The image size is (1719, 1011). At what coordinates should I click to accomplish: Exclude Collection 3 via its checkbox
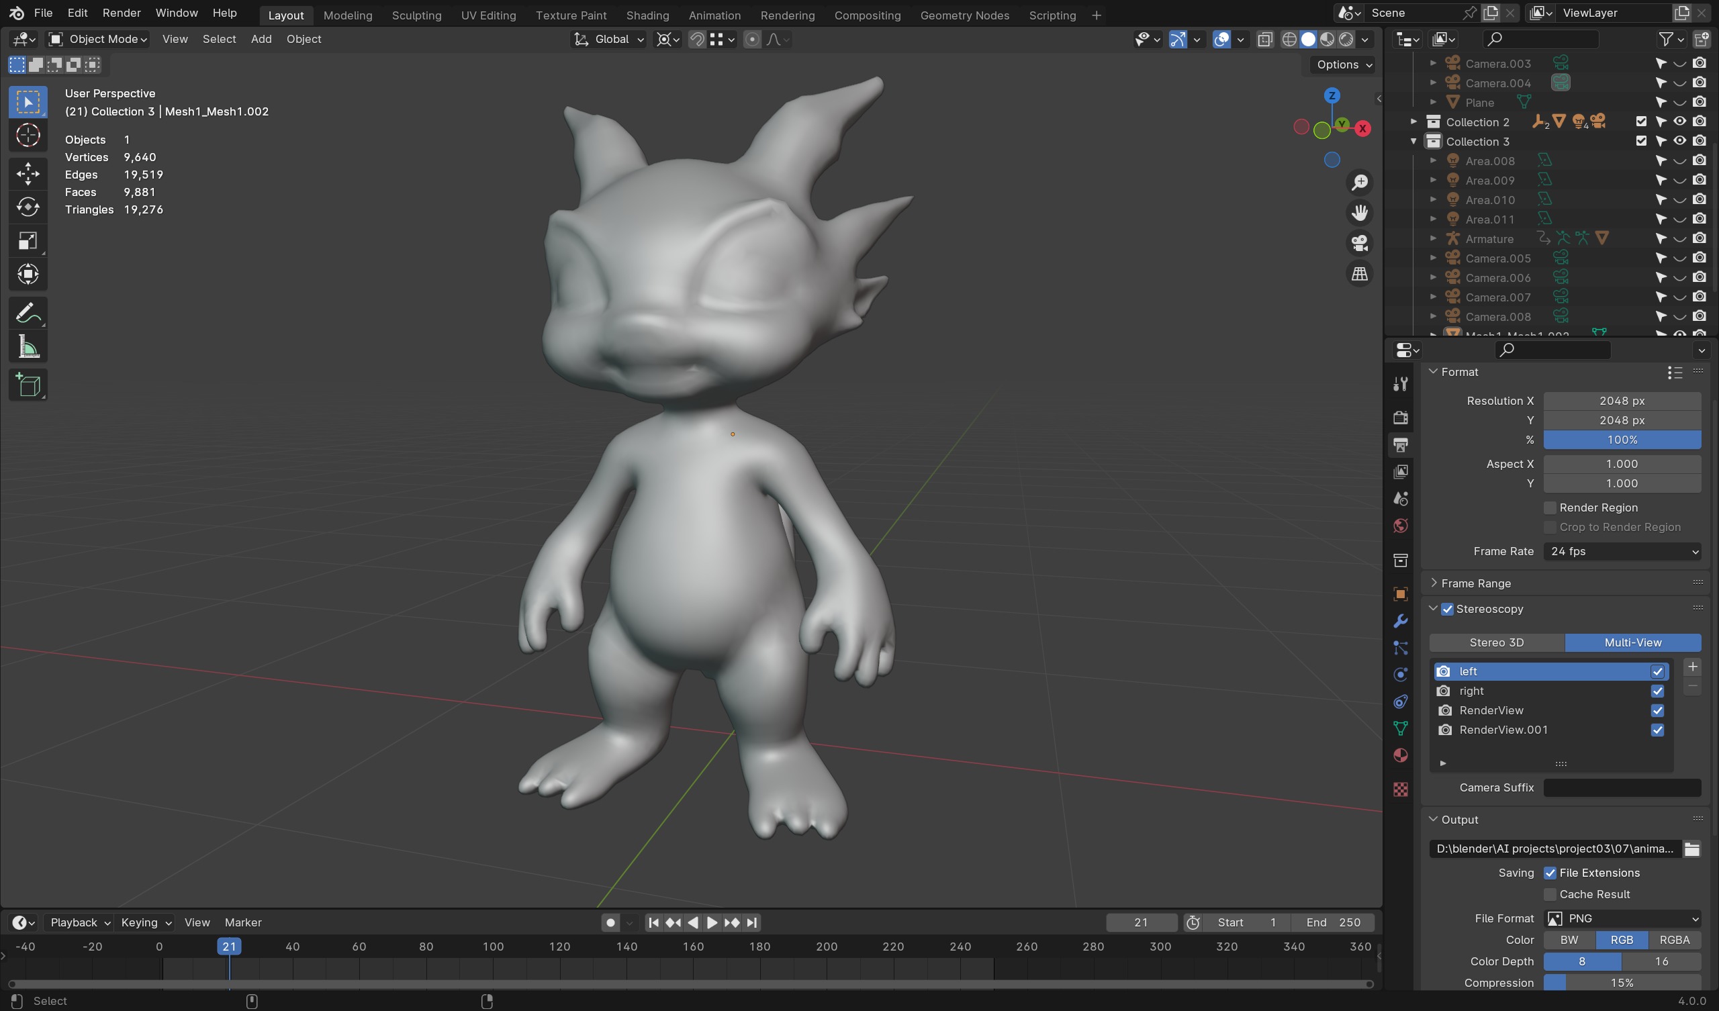pos(1641,141)
